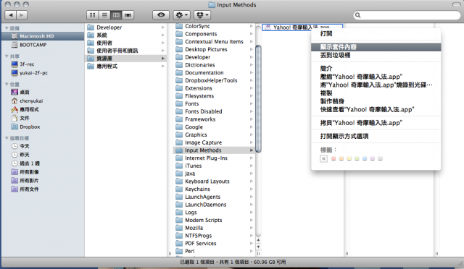The image size is (464, 269).
Task: Switch to Cover Flow view
Action: [x=128, y=14]
